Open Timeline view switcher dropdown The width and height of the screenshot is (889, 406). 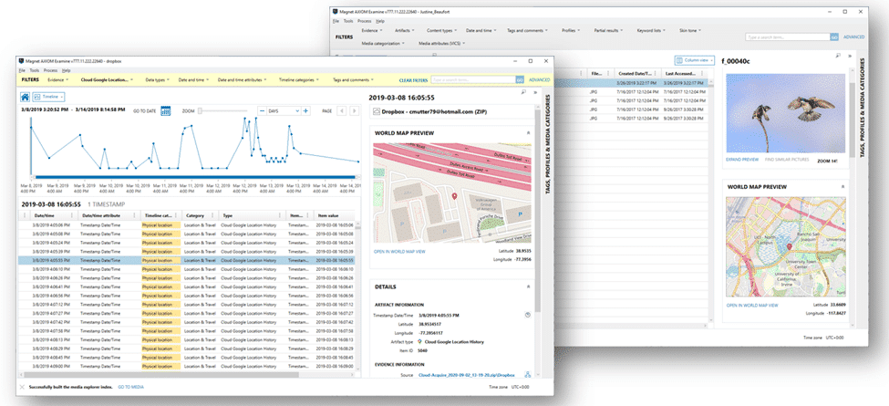click(48, 97)
